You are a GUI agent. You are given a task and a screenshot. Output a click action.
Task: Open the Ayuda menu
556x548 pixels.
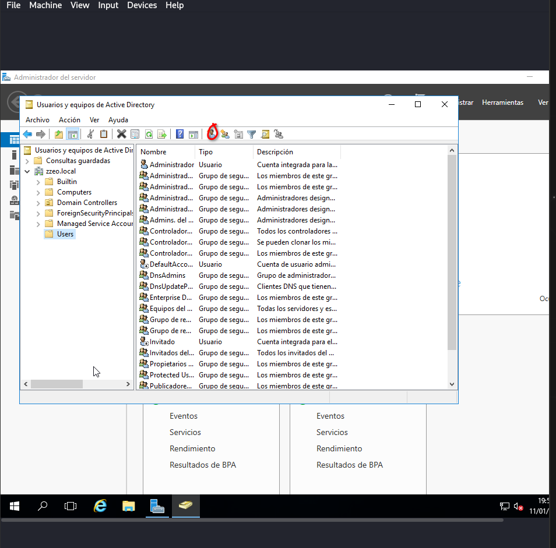point(118,120)
